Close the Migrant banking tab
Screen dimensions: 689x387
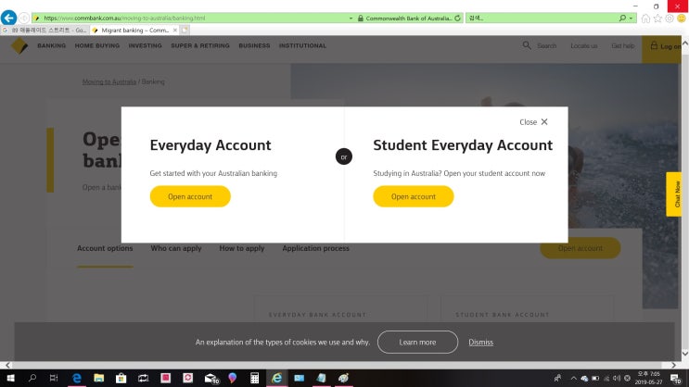pyautogui.click(x=175, y=31)
